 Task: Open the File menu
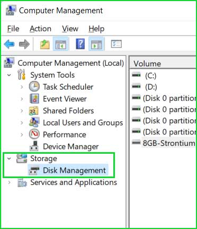coord(13,29)
